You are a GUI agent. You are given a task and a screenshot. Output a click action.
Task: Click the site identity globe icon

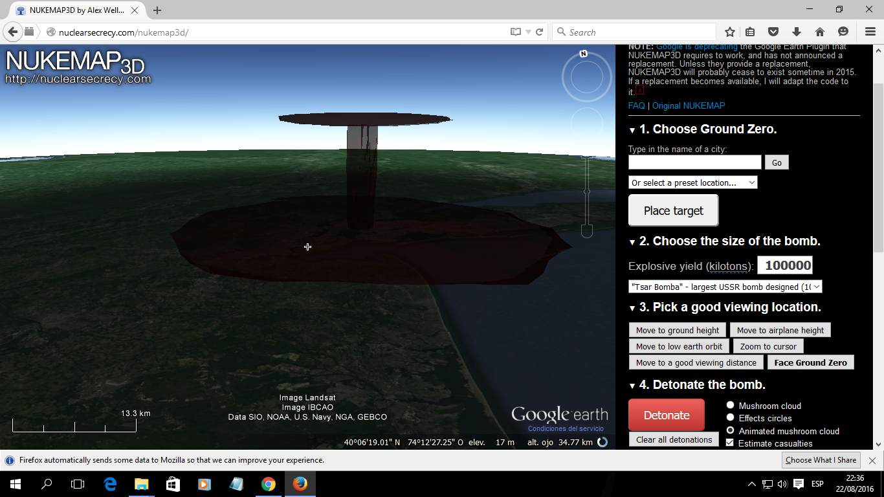[x=51, y=32]
